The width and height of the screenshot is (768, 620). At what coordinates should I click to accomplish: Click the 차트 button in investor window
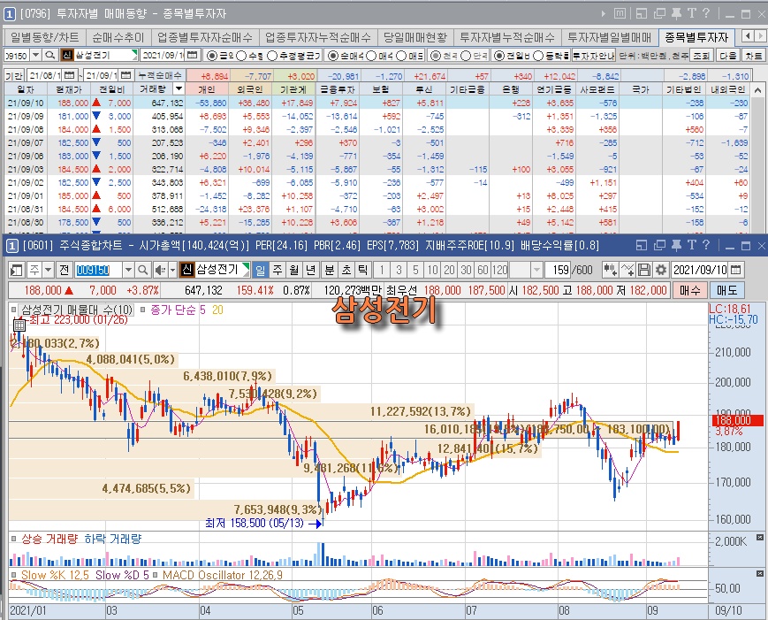pyautogui.click(x=754, y=56)
